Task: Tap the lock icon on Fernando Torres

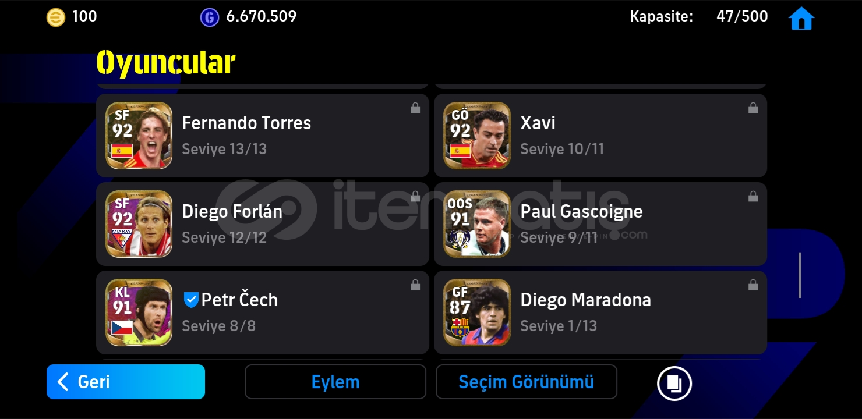Action: pyautogui.click(x=415, y=108)
